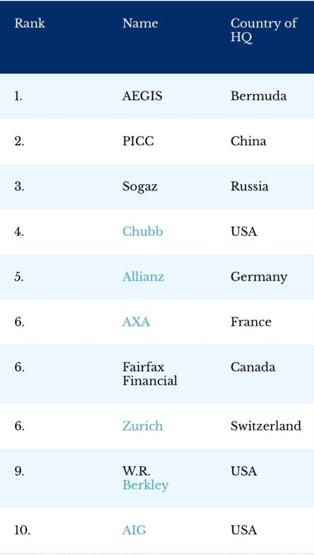Screen dimensions: 314x555
Task: Click the Berkley link text
Action: pyautogui.click(x=145, y=485)
